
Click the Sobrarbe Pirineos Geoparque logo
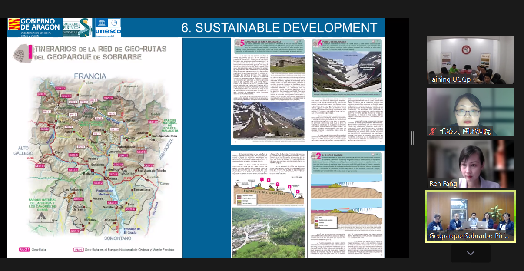tap(77, 27)
